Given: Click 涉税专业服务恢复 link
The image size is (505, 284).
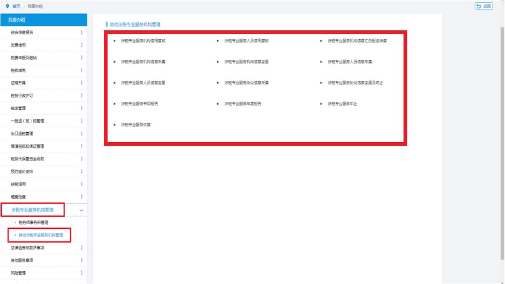Looking at the screenshot, I should [136, 125].
